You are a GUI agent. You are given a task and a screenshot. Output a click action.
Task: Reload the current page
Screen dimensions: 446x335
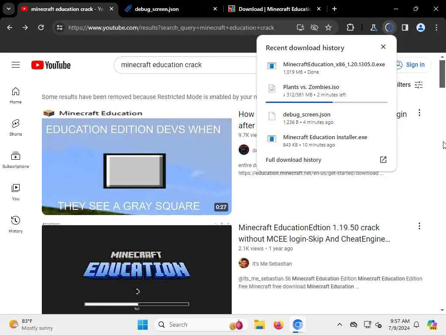(x=41, y=27)
